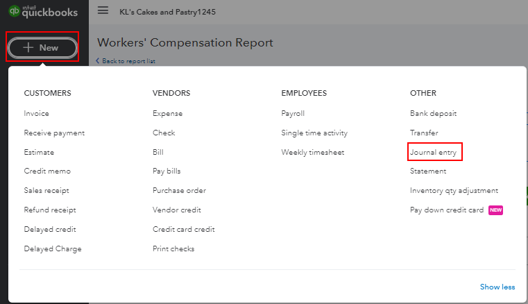Open the hamburger navigation menu icon

tap(103, 10)
